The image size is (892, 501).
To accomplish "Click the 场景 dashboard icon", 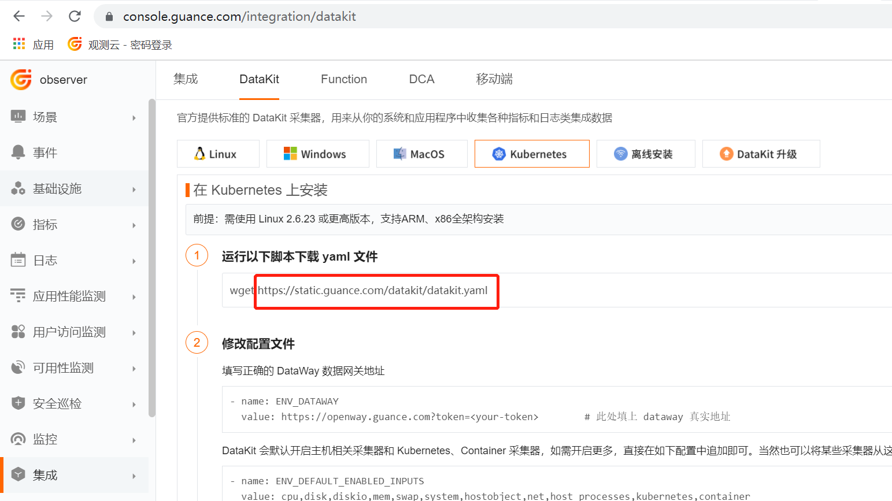I will (x=18, y=117).
